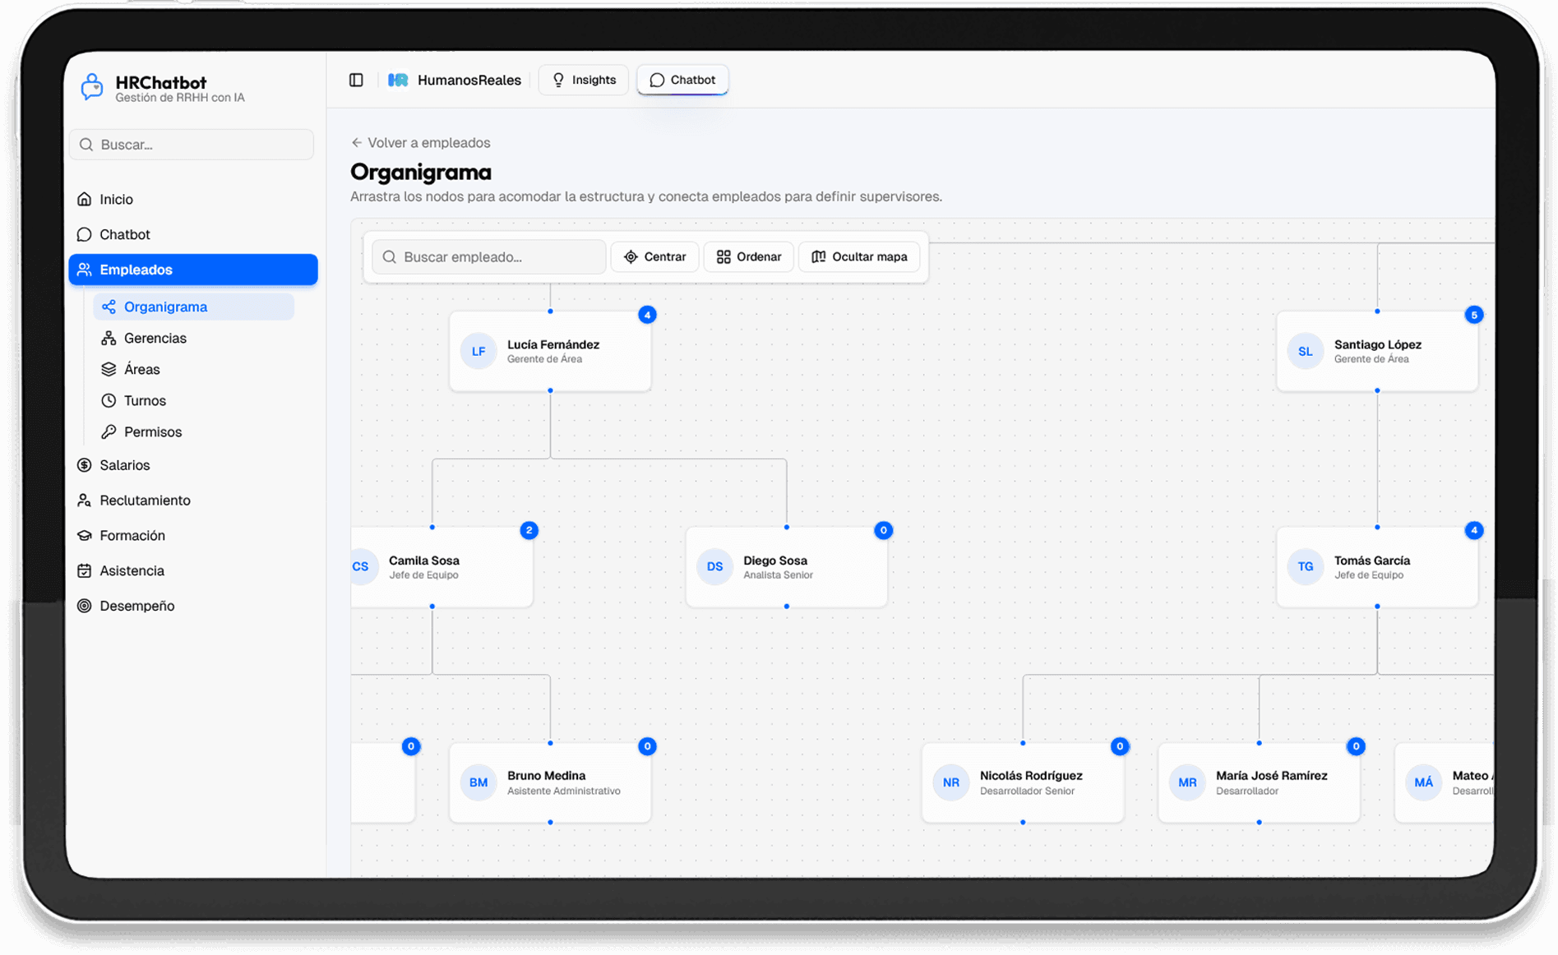This screenshot has height=955, width=1558.
Task: Click Nicolás Rodríguez's NR avatar
Action: click(x=950, y=782)
